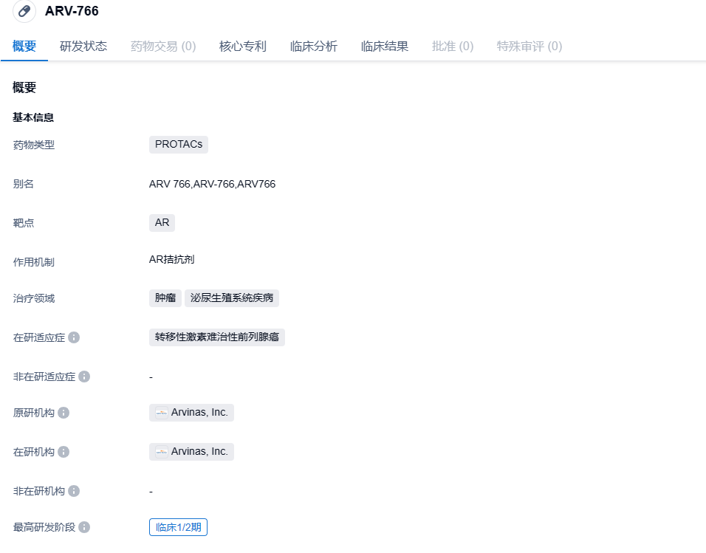This screenshot has width=706, height=553.
Task: Click the pill icon beside ARV-766 title
Action: point(24,11)
